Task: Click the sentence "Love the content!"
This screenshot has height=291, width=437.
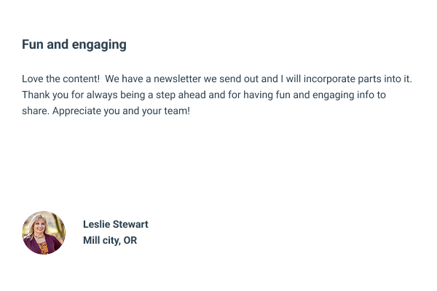Action: point(60,78)
